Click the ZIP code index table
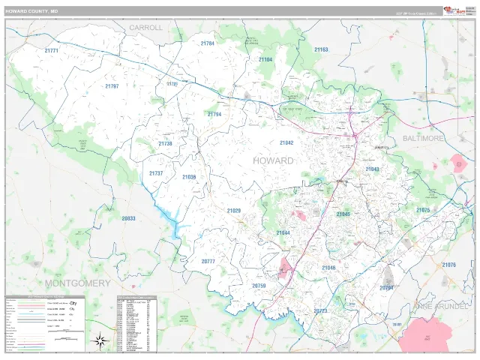Screen dimensions: 480x360 pyautogui.click(x=136, y=324)
